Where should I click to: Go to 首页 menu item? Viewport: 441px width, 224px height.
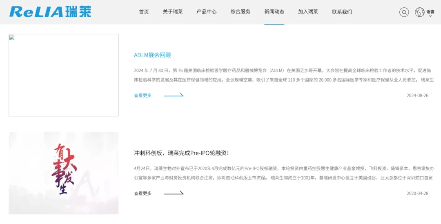click(144, 12)
